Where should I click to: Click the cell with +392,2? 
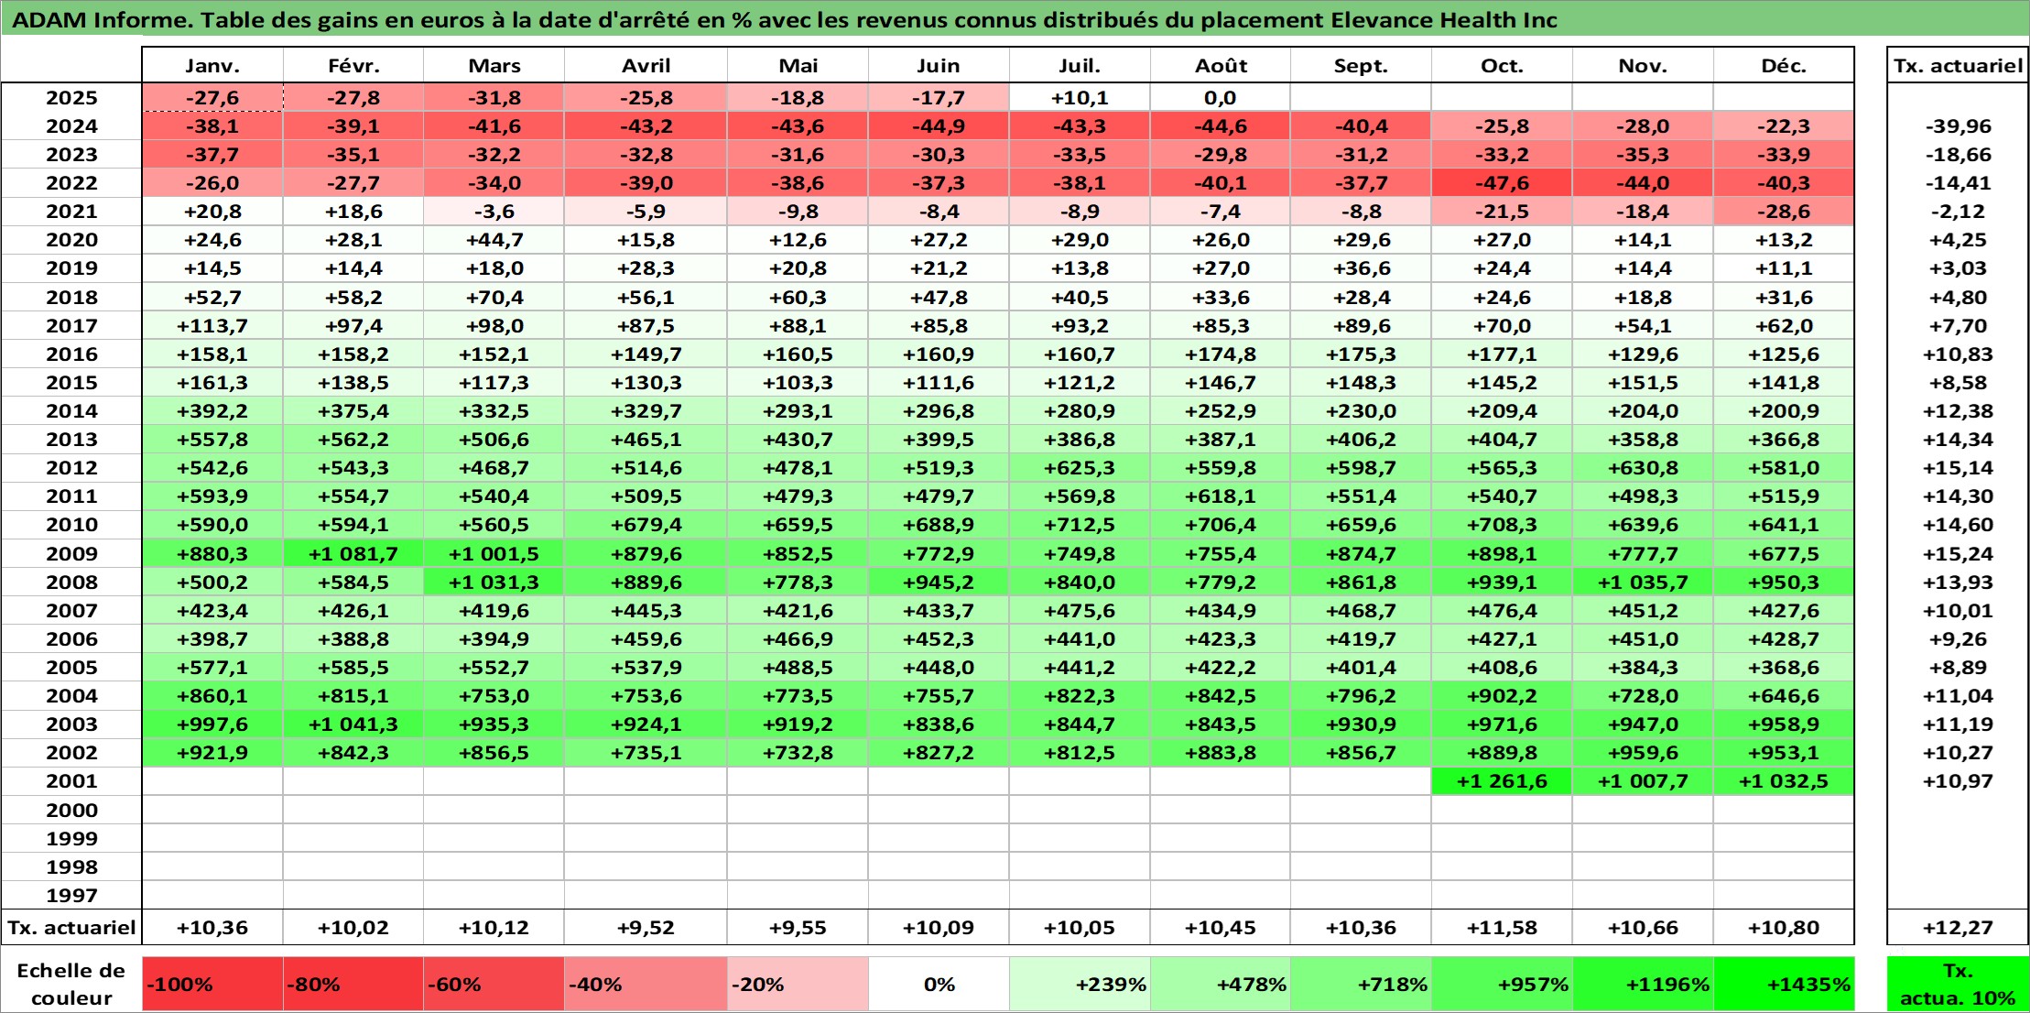[212, 411]
